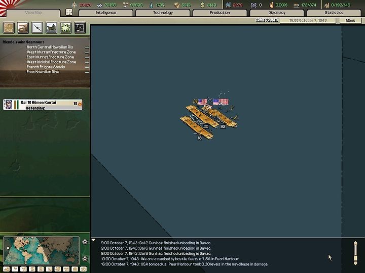365x273 pixels.
Task: Click the industrial capacity factory icon
Action: (327, 5)
